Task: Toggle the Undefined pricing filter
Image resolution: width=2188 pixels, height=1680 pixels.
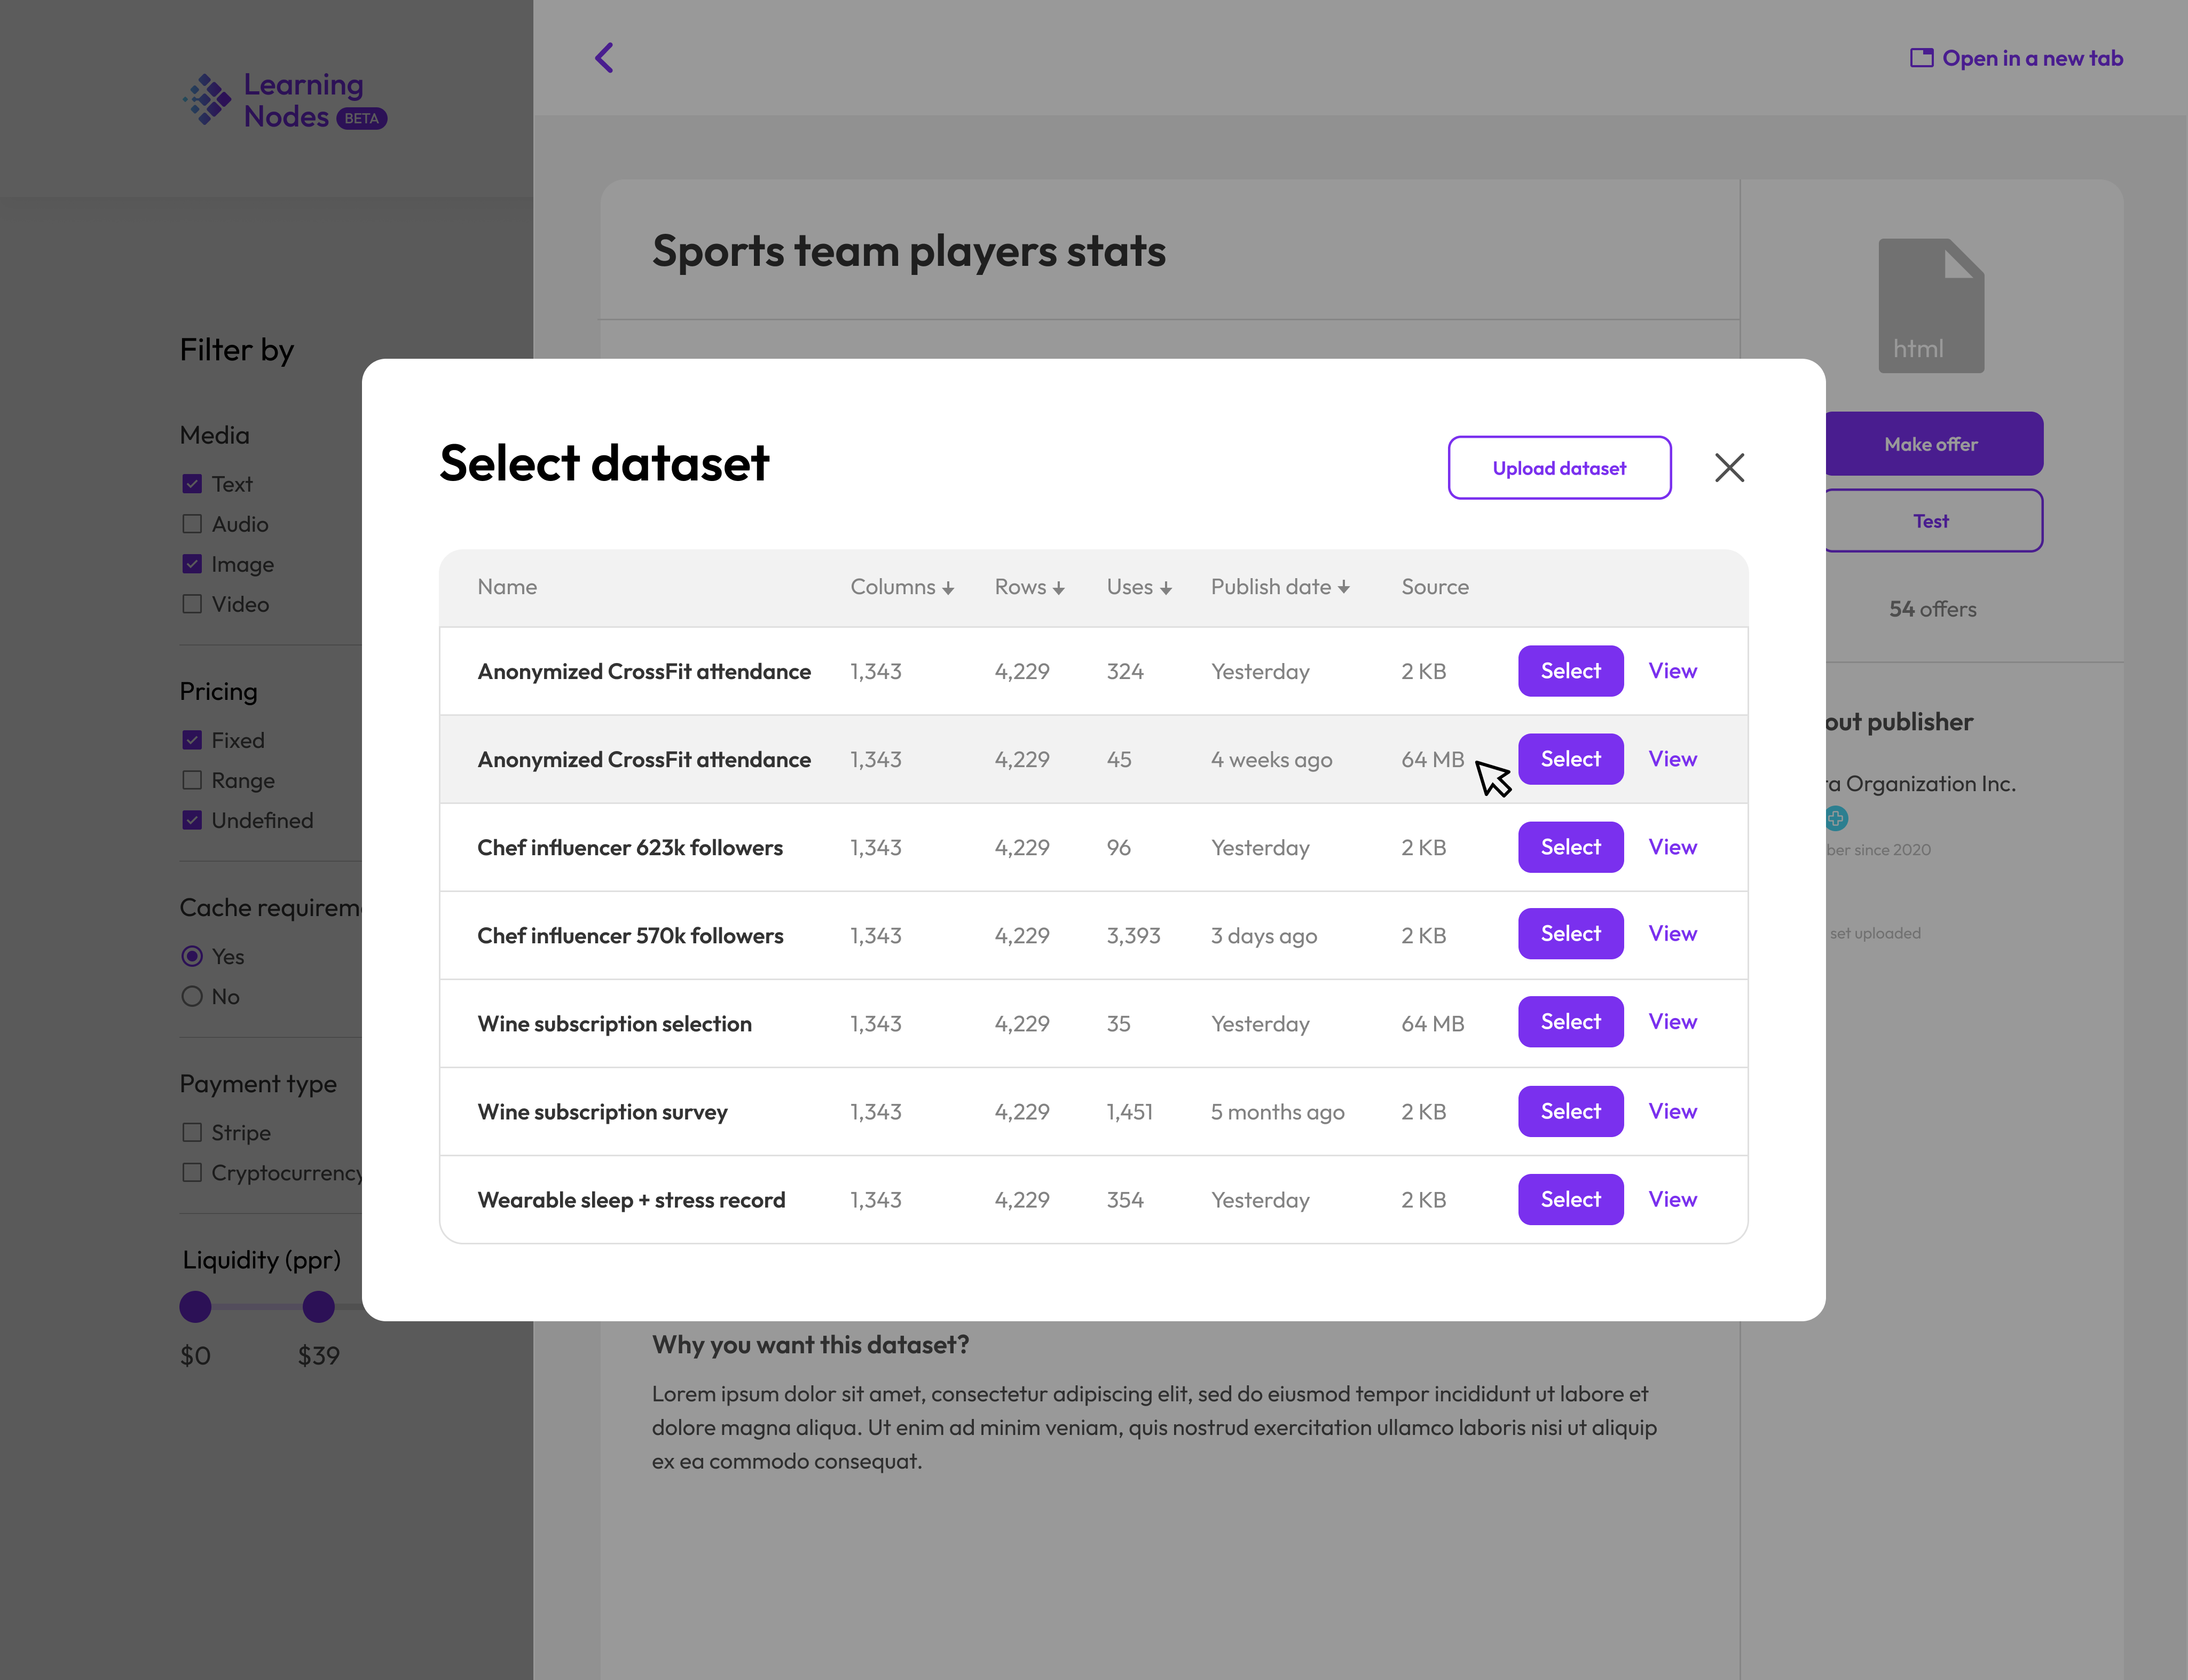Action: 191,820
